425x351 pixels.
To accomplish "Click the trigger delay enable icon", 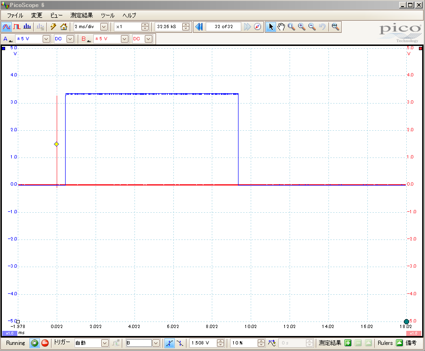I will [272, 343].
